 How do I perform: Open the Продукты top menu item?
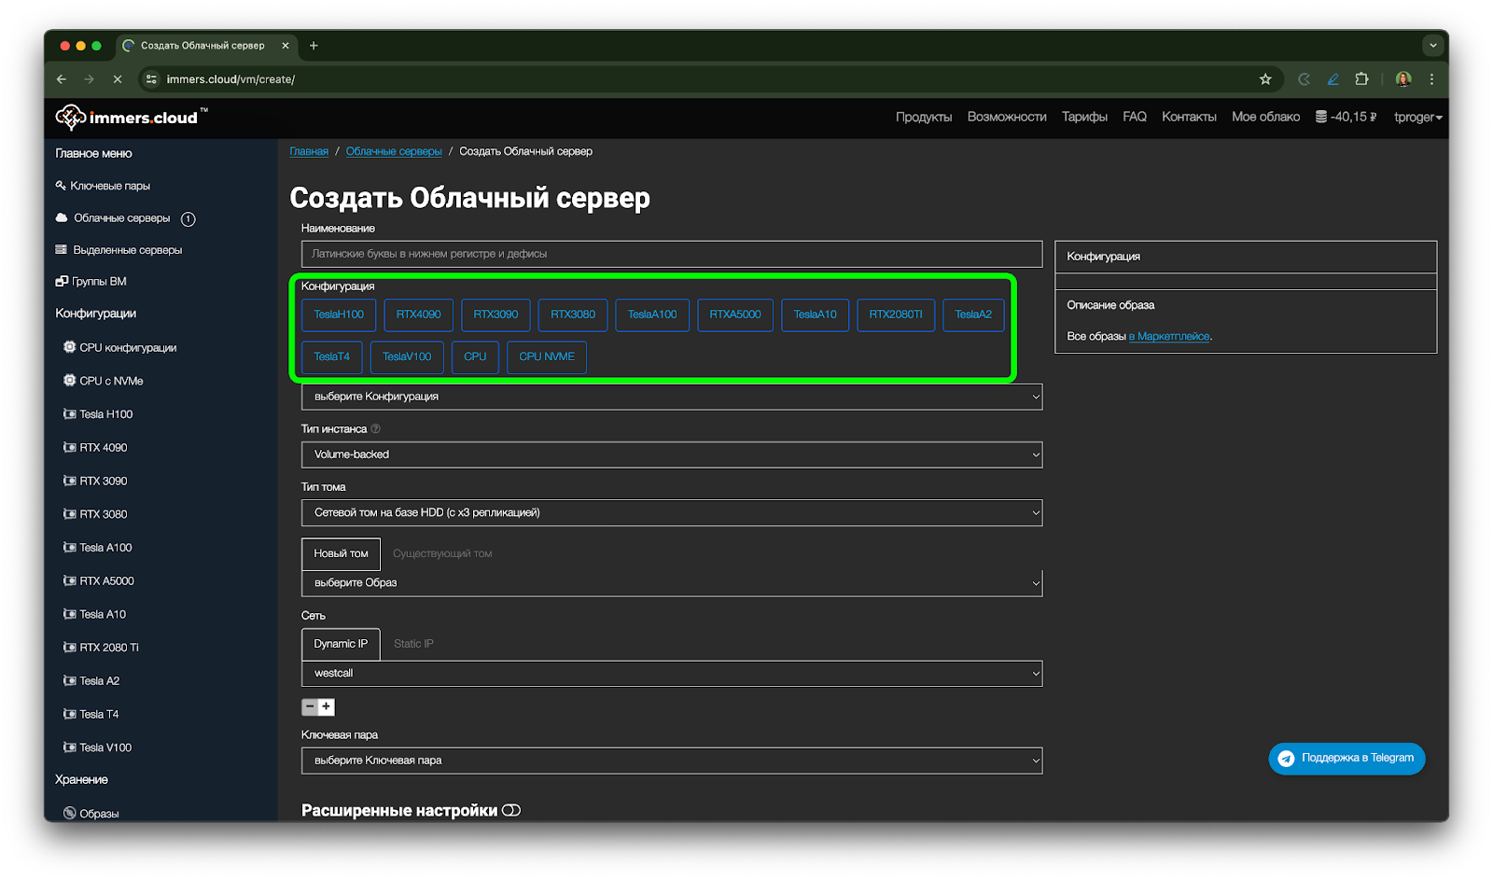click(924, 117)
